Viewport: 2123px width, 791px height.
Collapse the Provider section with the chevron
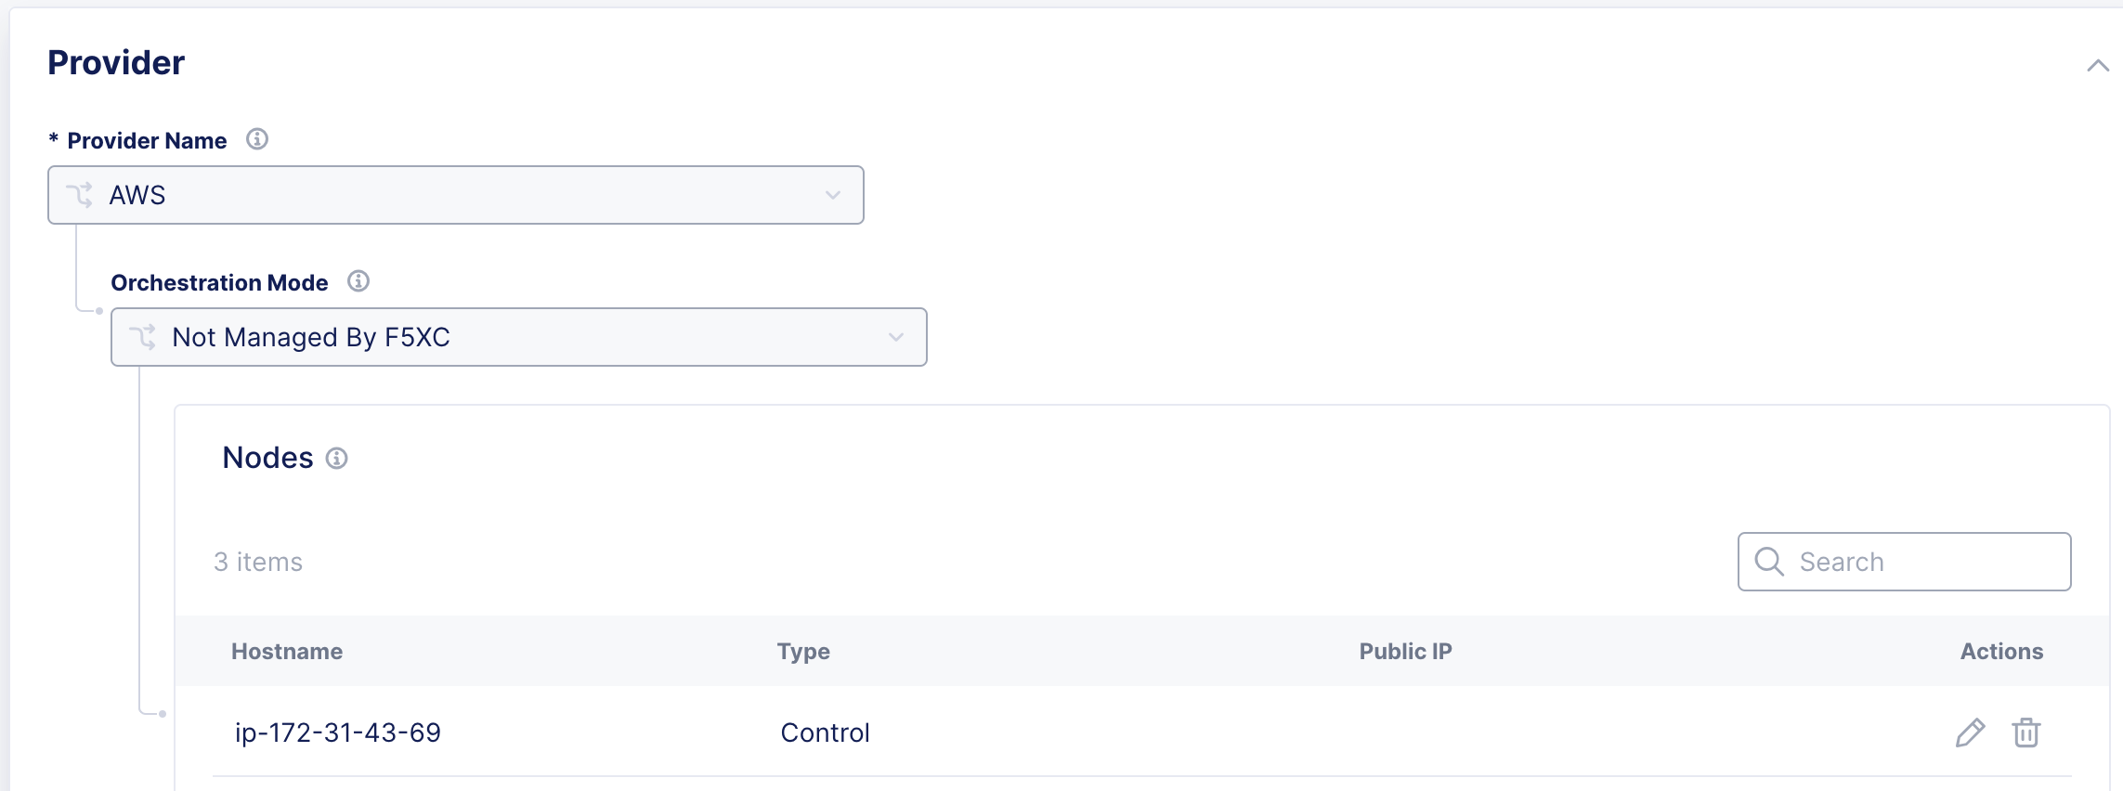[x=2097, y=66]
